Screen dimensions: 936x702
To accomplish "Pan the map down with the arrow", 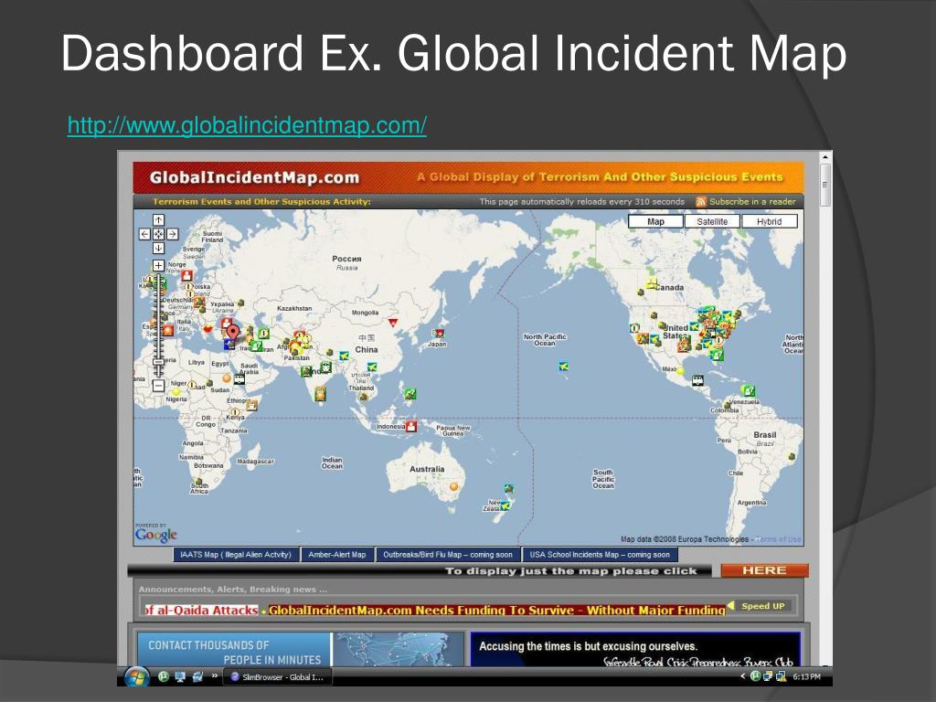I will [158, 248].
